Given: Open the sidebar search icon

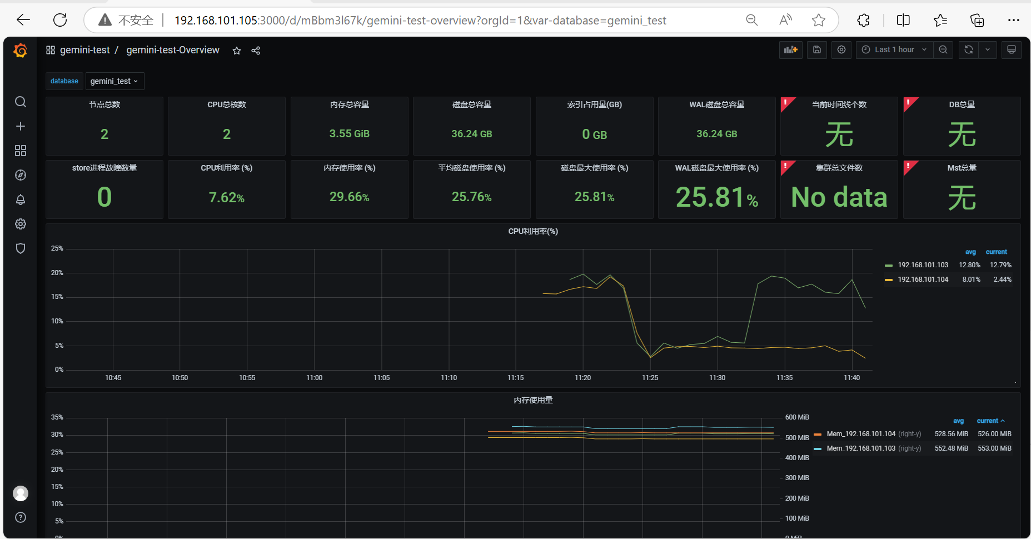Looking at the screenshot, I should (21, 102).
